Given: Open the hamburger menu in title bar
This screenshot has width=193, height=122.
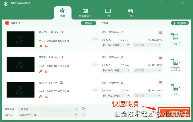Looking at the screenshot, I should click(x=167, y=3).
